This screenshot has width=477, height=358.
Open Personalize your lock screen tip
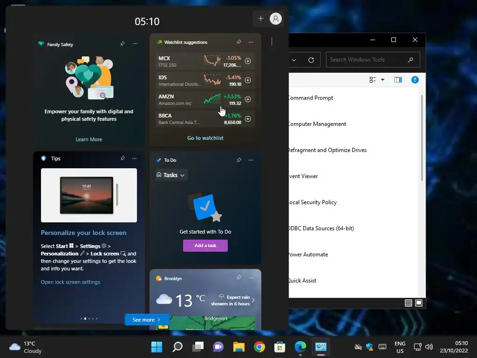83,233
